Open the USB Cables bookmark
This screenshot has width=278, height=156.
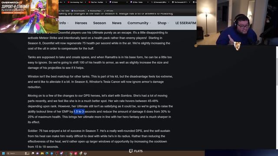point(109,11)
